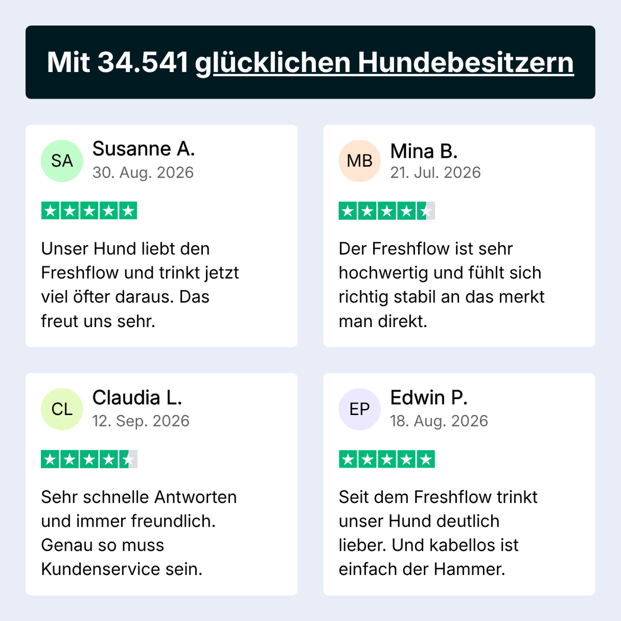Click the 34.541 count in header
This screenshot has height=621, width=621.
tap(143, 63)
